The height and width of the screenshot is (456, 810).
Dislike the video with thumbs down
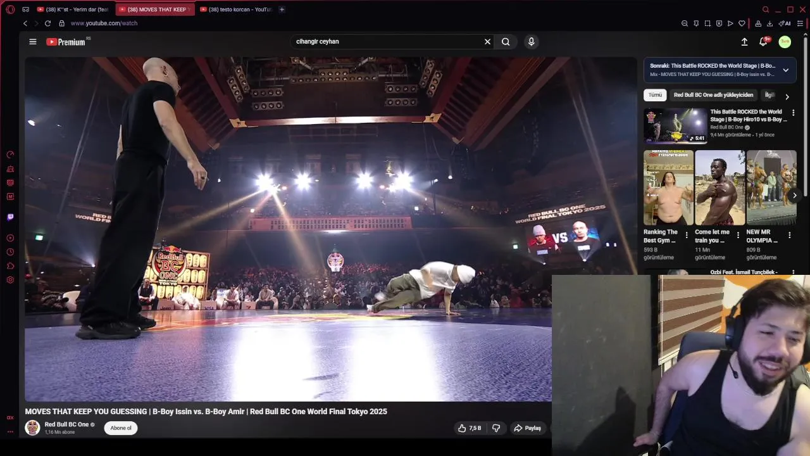pos(496,428)
